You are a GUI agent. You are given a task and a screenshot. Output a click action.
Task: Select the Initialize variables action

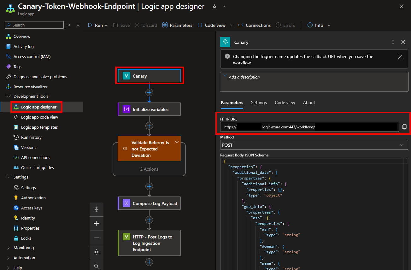point(149,109)
